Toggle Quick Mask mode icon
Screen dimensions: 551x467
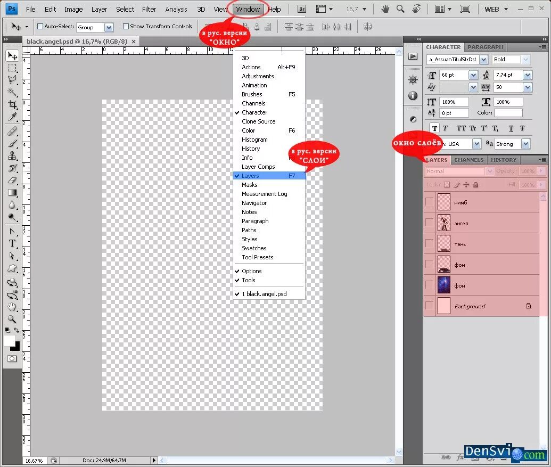tap(12, 359)
